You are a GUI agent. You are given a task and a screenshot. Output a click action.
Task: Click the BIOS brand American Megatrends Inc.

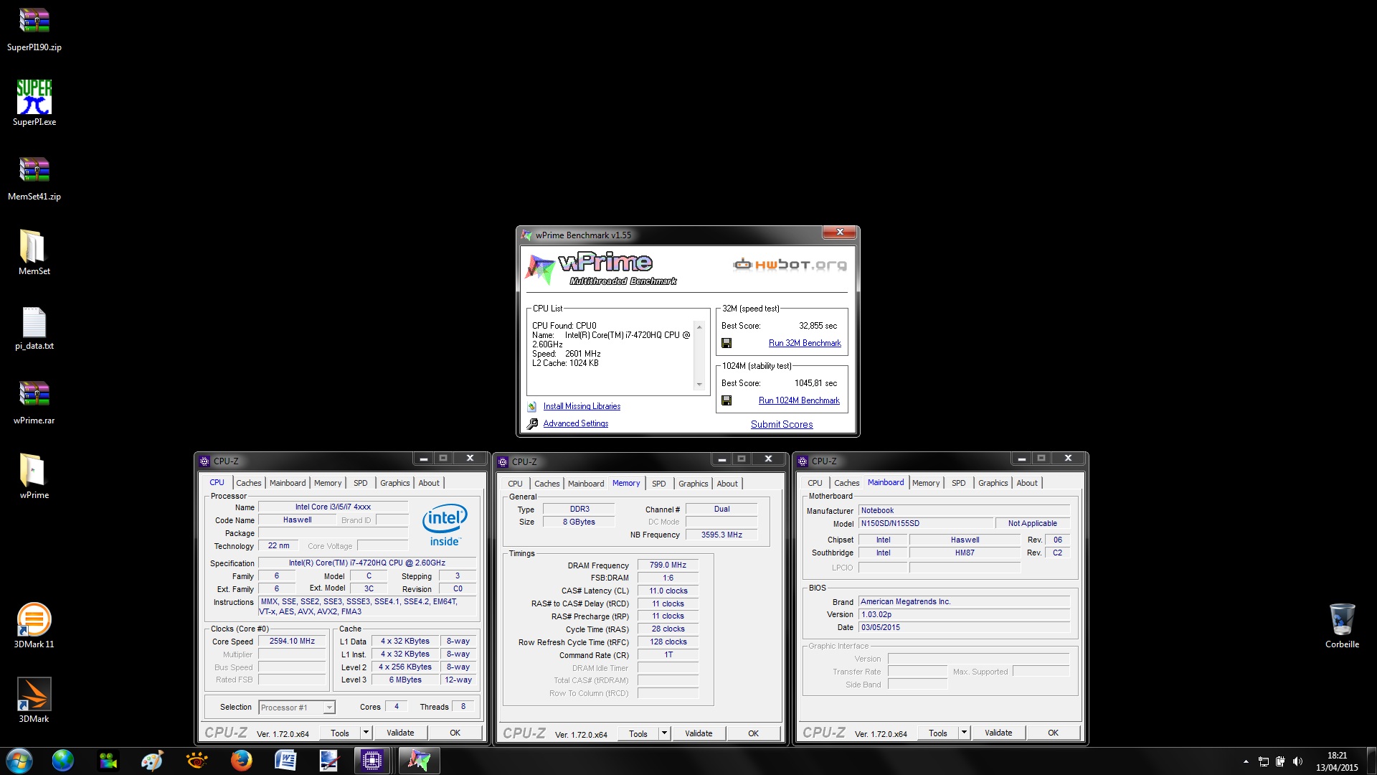pyautogui.click(x=964, y=602)
